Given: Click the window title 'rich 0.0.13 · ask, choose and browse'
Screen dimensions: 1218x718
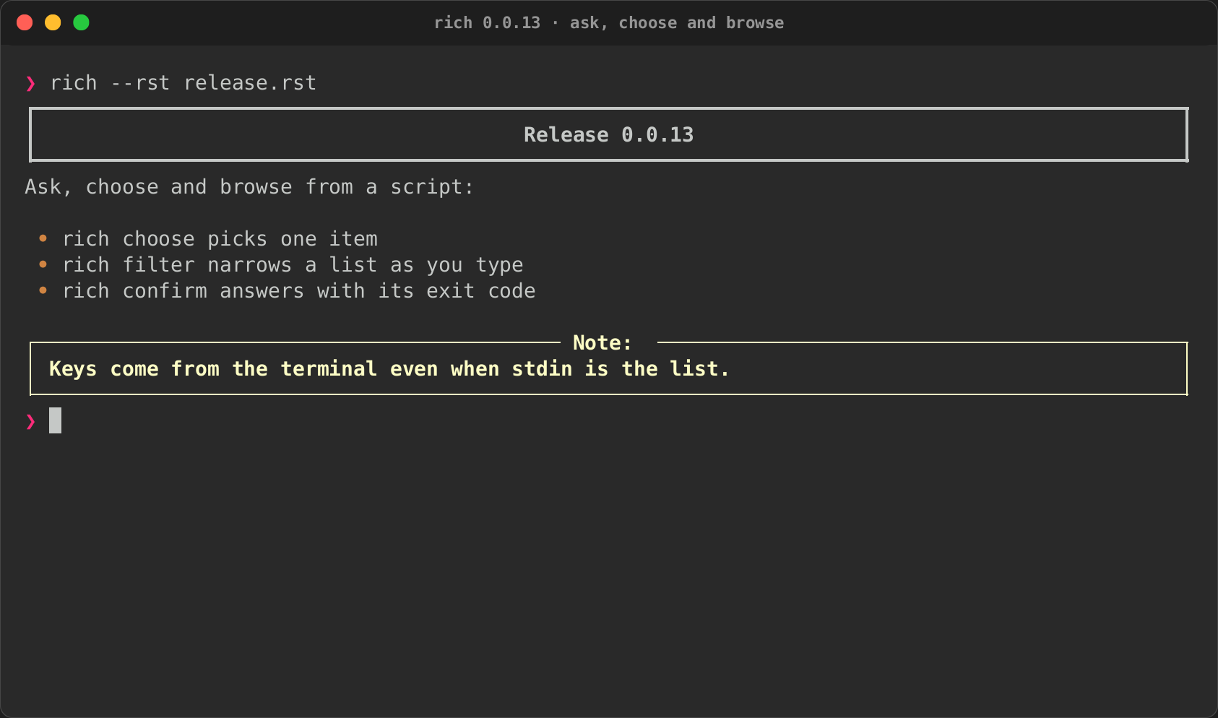Looking at the screenshot, I should tap(609, 23).
